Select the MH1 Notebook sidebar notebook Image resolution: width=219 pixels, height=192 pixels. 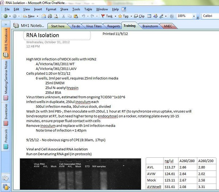6,43
